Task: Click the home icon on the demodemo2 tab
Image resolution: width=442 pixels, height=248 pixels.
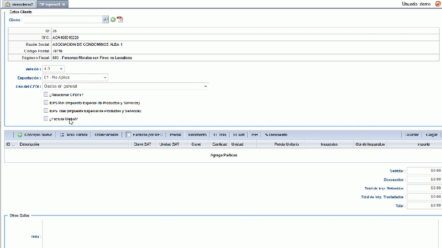Action: click(8, 4)
